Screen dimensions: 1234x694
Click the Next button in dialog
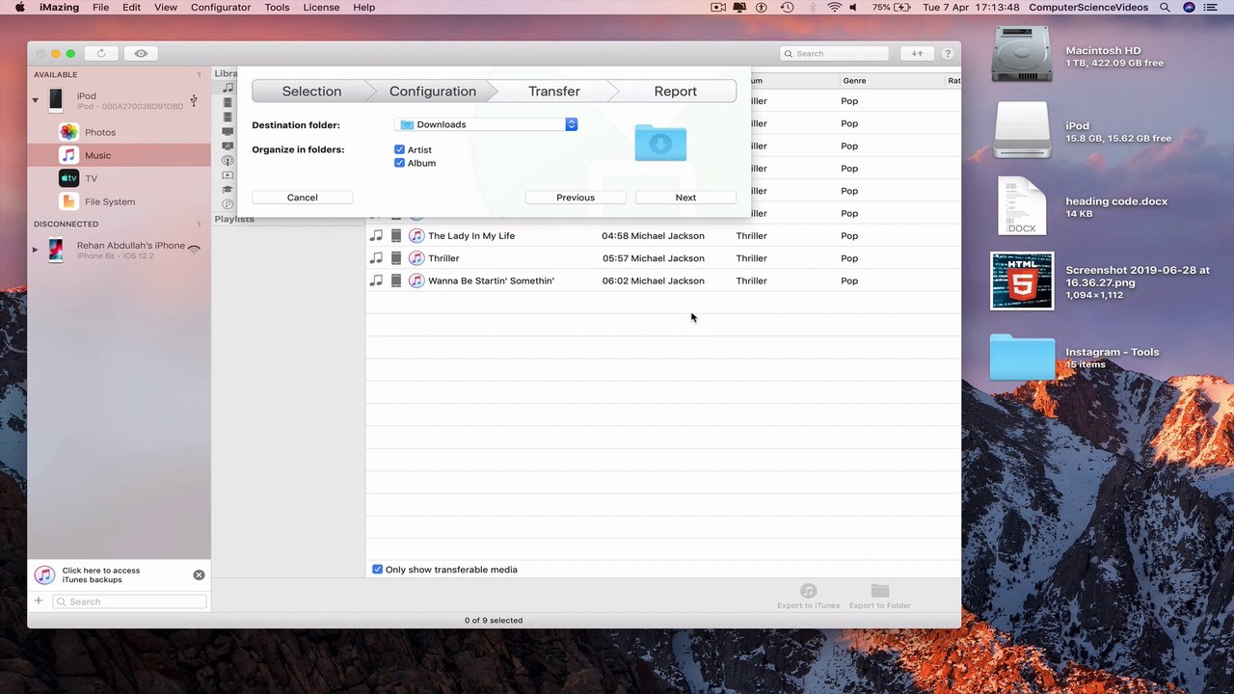685,198
